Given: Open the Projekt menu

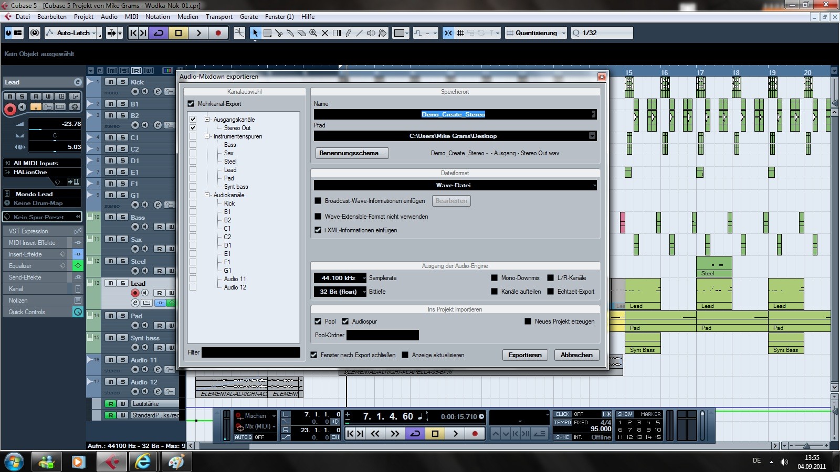Looking at the screenshot, I should [83, 17].
